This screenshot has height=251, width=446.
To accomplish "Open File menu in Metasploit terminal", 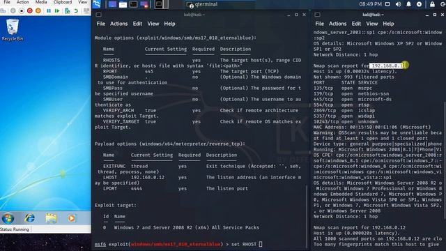I will 100,24.
